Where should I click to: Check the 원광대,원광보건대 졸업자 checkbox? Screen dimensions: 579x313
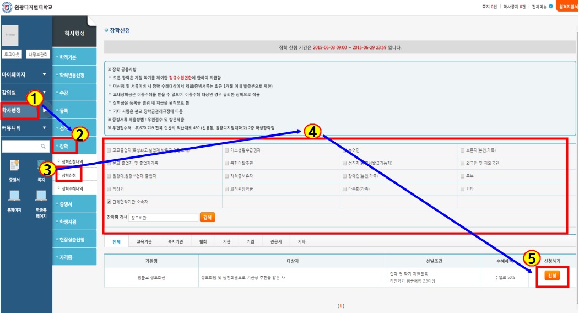109,176
